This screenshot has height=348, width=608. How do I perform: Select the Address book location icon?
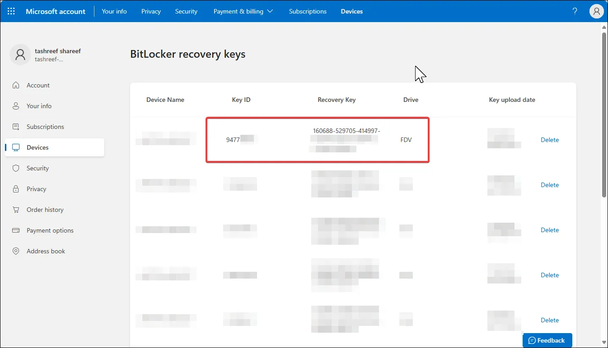pos(15,251)
